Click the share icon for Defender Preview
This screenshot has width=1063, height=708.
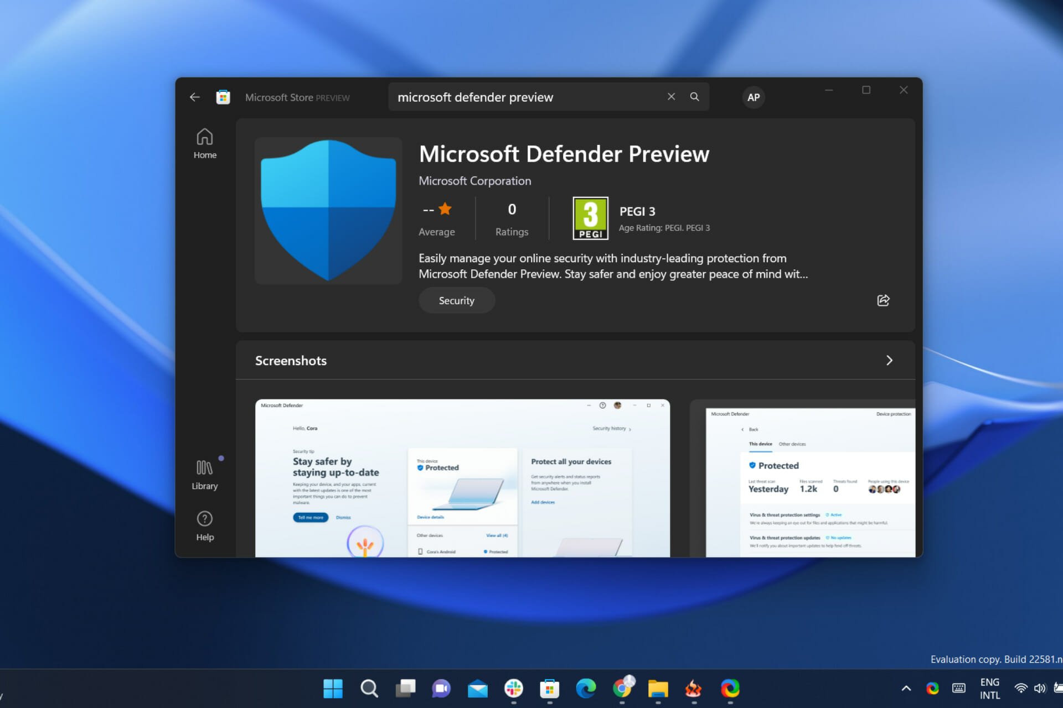(884, 299)
